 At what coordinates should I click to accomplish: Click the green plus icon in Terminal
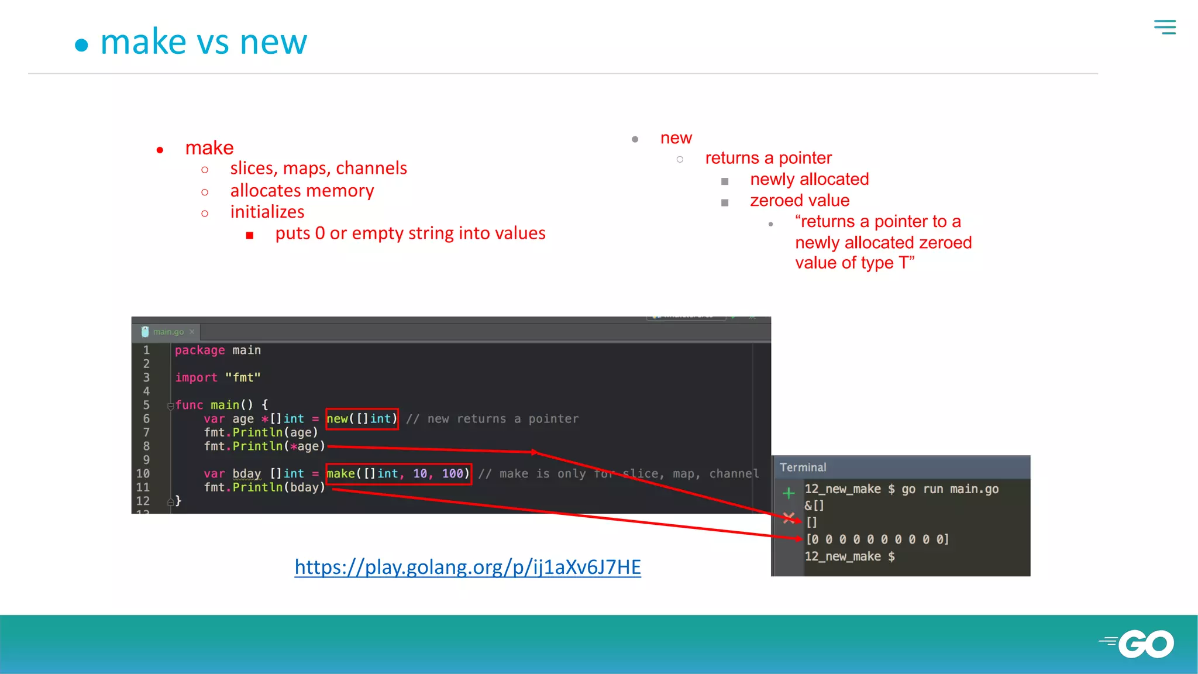coord(789,493)
